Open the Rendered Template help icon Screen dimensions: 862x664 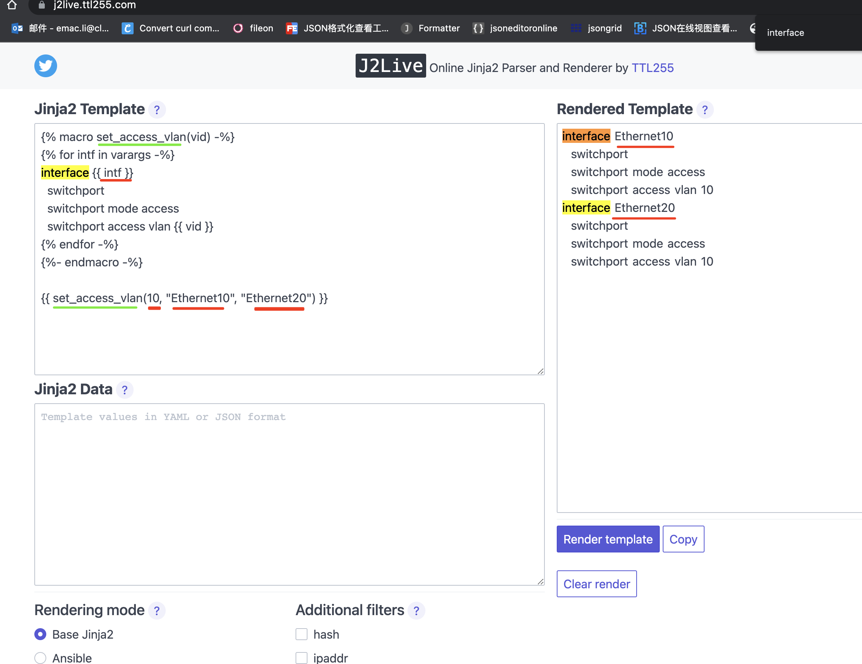705,110
